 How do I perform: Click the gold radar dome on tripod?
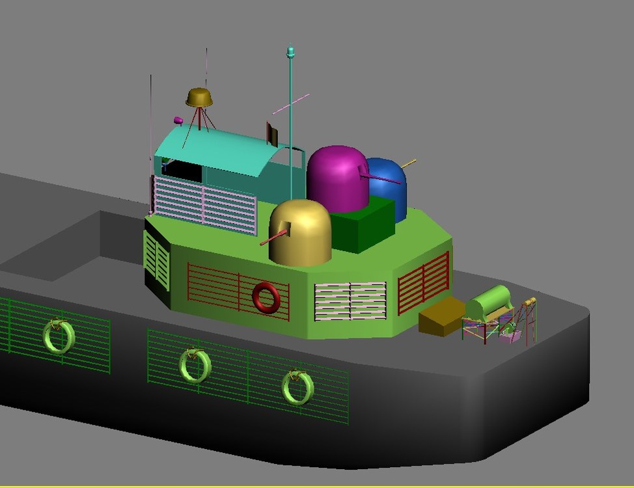click(x=199, y=98)
